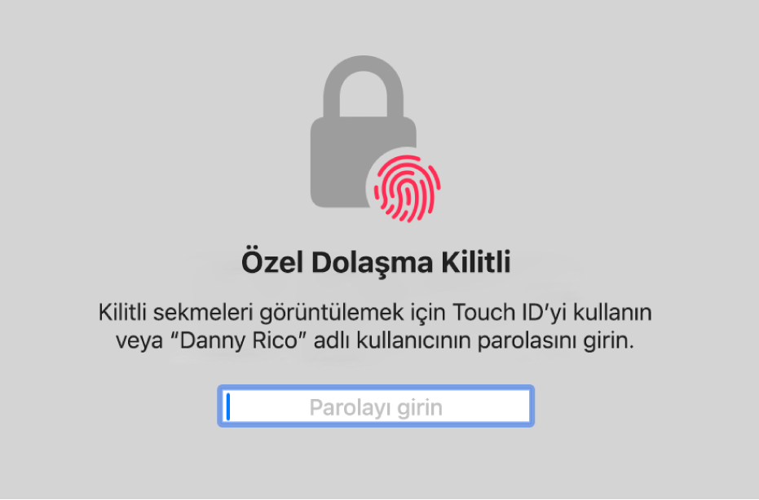
Task: Select the word "Özel" in the heading
Action: click(x=272, y=262)
